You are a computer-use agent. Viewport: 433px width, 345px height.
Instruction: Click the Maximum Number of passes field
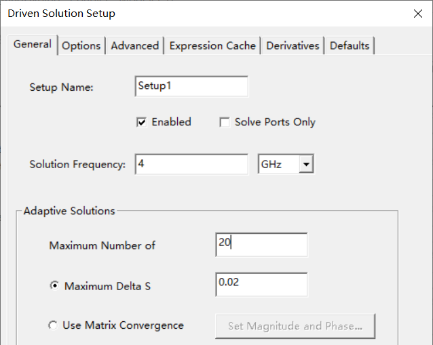(261, 245)
